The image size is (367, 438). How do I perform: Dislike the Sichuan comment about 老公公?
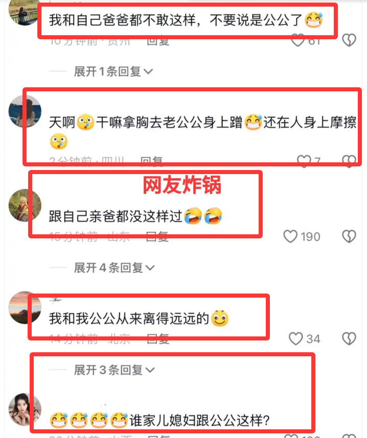pyautogui.click(x=349, y=161)
